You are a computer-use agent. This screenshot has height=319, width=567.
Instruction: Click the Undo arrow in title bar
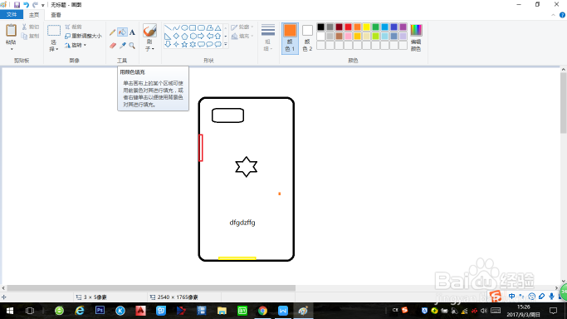click(x=26, y=5)
